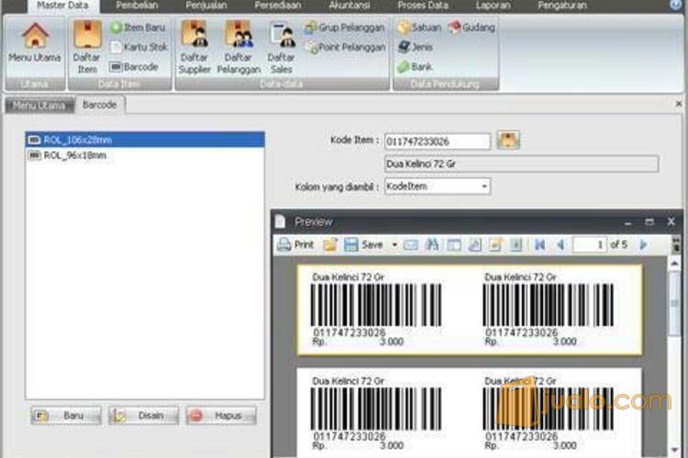Save the preview report
This screenshot has width=688, height=458.
(x=364, y=245)
